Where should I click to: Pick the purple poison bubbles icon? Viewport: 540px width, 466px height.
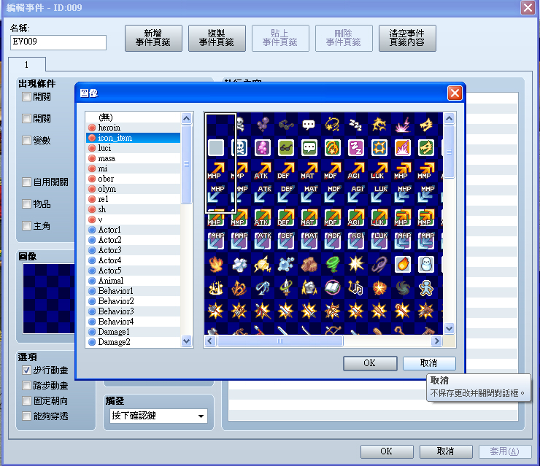coord(263,125)
